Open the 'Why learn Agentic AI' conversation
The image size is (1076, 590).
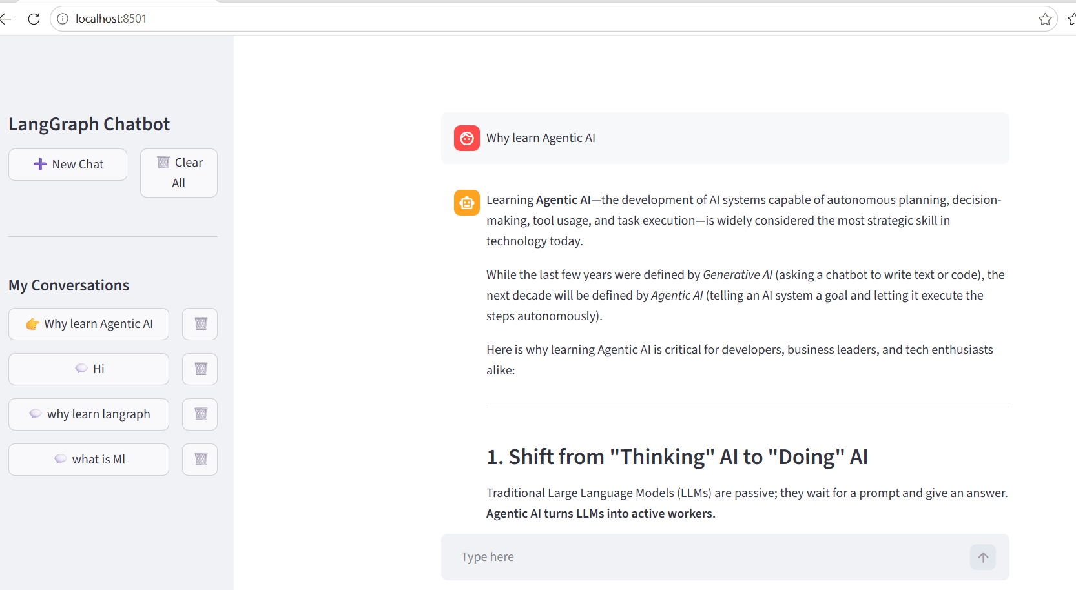coord(88,324)
